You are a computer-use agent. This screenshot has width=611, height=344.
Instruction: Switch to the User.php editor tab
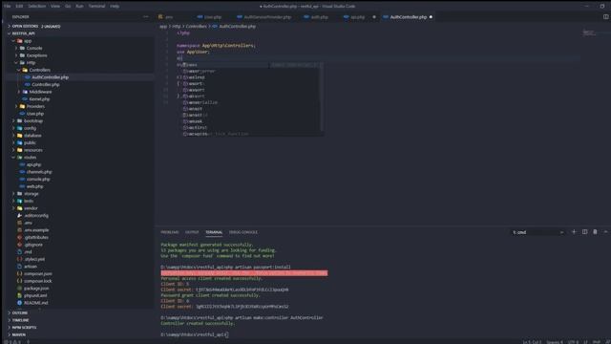pyautogui.click(x=213, y=17)
